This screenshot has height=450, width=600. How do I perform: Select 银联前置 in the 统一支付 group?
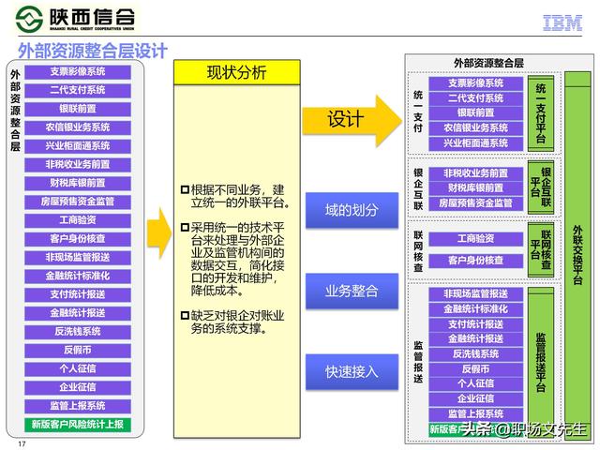475,112
